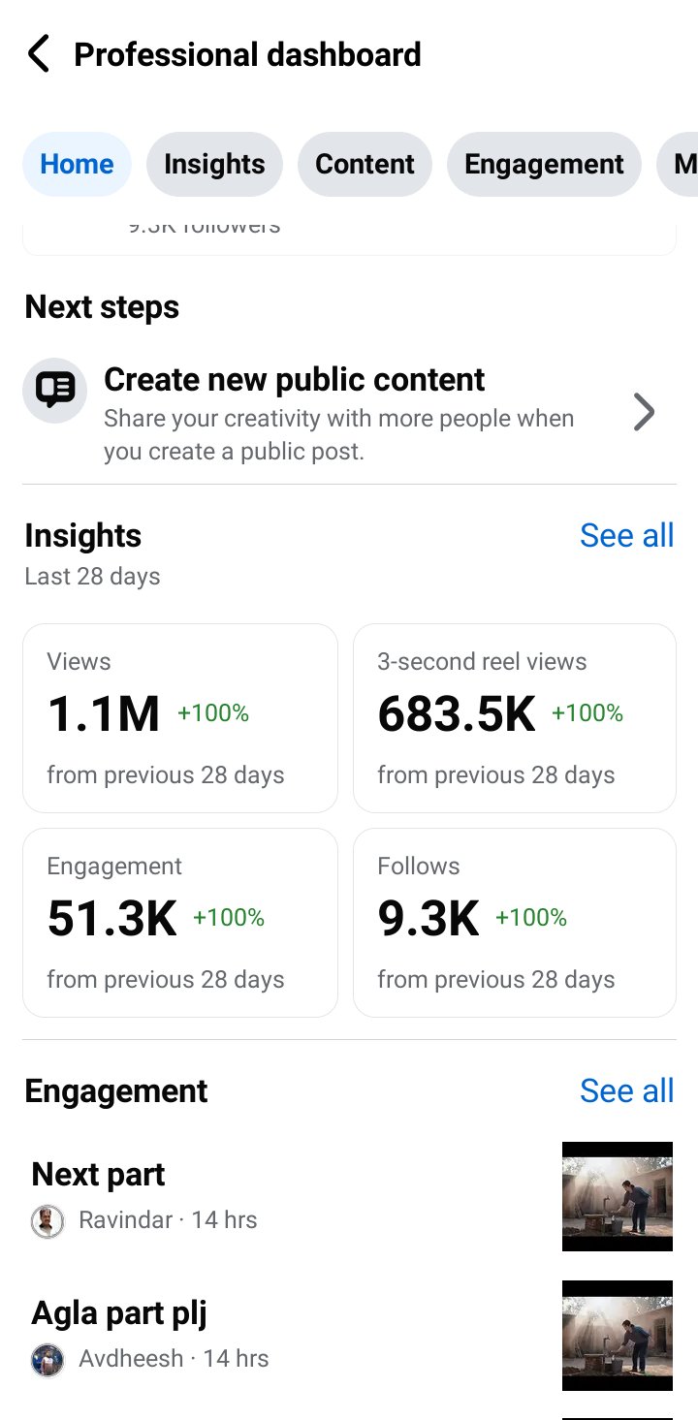Go to the Engagement tab
698x1420 pixels.
pos(544,164)
